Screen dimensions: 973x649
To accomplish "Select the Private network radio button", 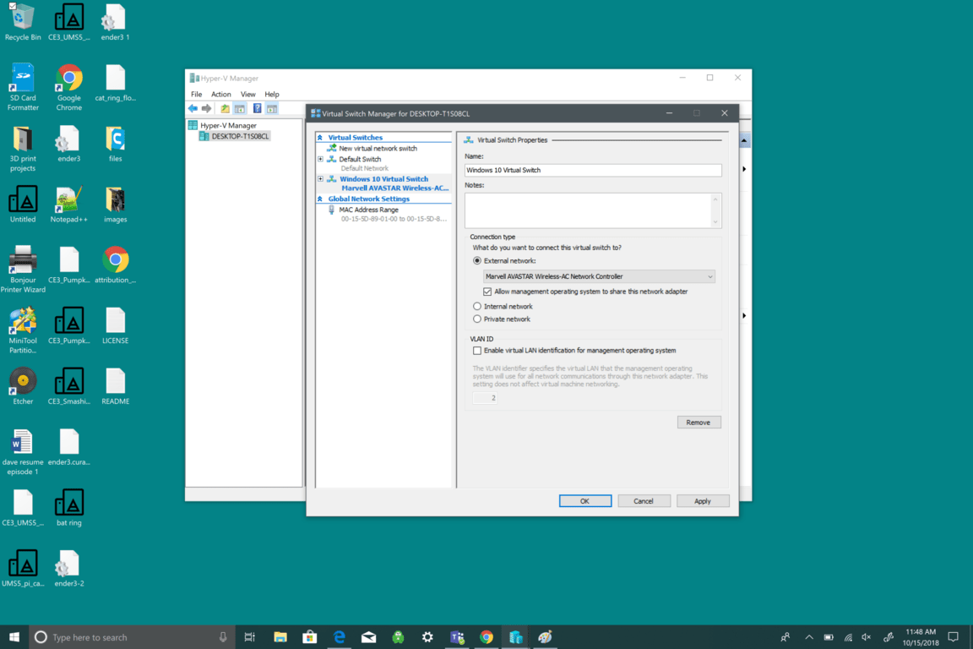I will click(477, 319).
